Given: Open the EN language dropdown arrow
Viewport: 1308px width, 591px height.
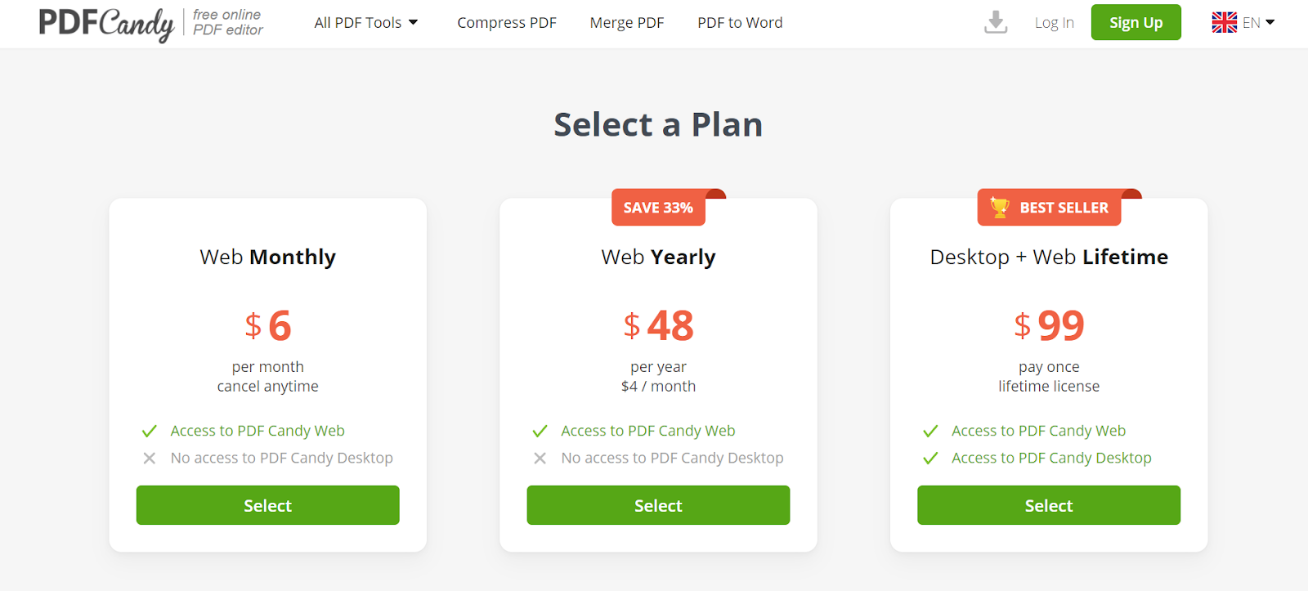Looking at the screenshot, I should [x=1270, y=23].
